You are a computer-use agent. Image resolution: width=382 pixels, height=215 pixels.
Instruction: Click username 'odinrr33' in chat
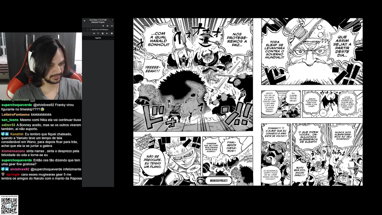click(8, 125)
